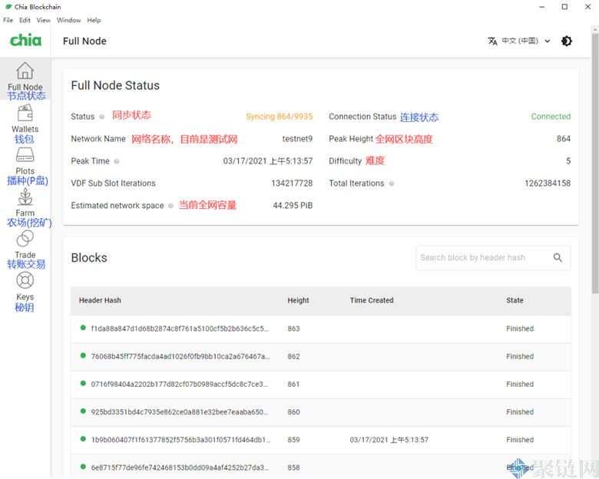The width and height of the screenshot is (599, 479).
Task: Click header hash starting f1da88a847
Action: (x=180, y=329)
